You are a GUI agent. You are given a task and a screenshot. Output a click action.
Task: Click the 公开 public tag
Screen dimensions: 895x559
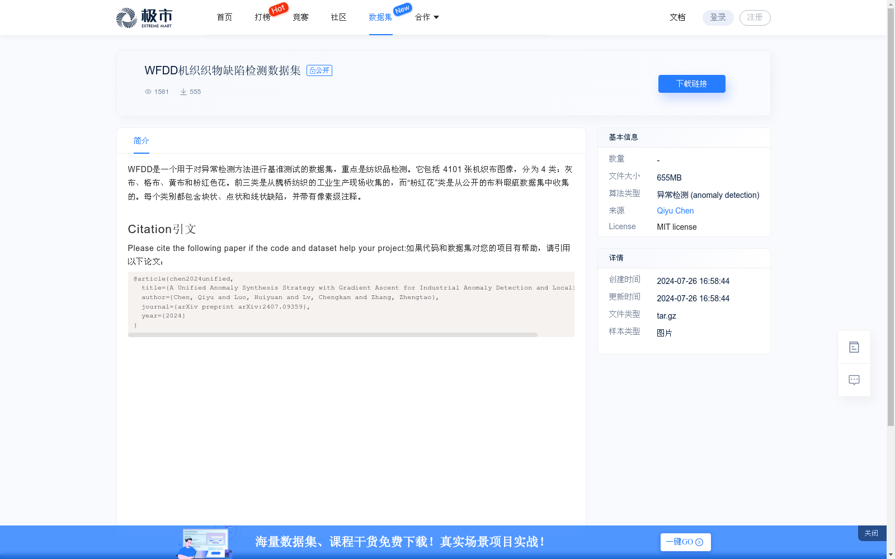[319, 70]
